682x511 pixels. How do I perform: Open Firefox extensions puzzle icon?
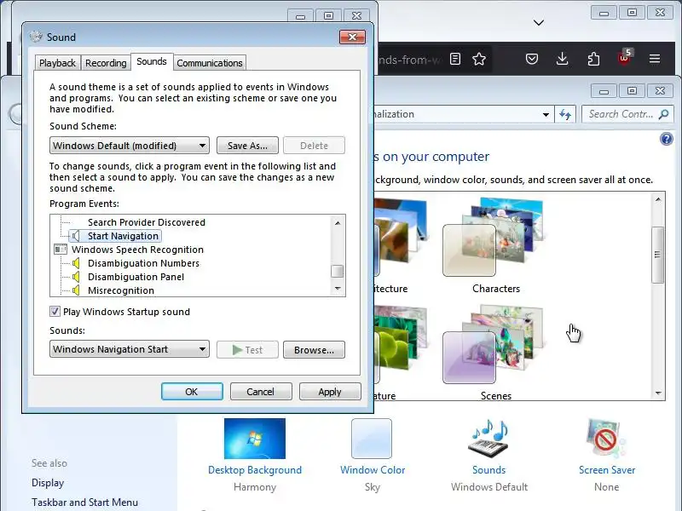(593, 59)
